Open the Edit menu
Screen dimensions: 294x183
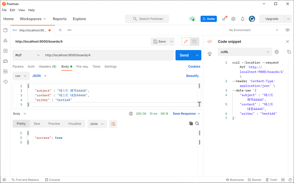tap(12, 10)
